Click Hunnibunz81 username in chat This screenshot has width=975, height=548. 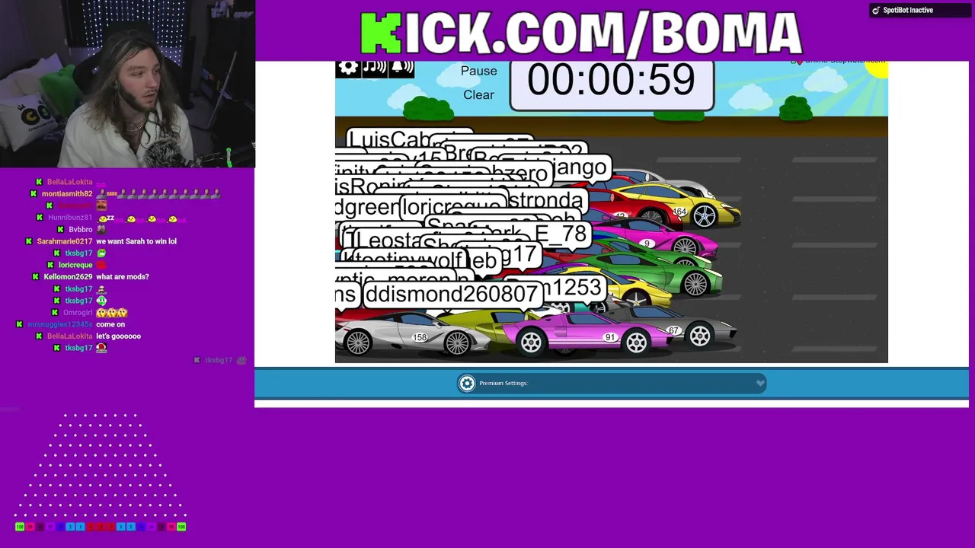tap(70, 218)
